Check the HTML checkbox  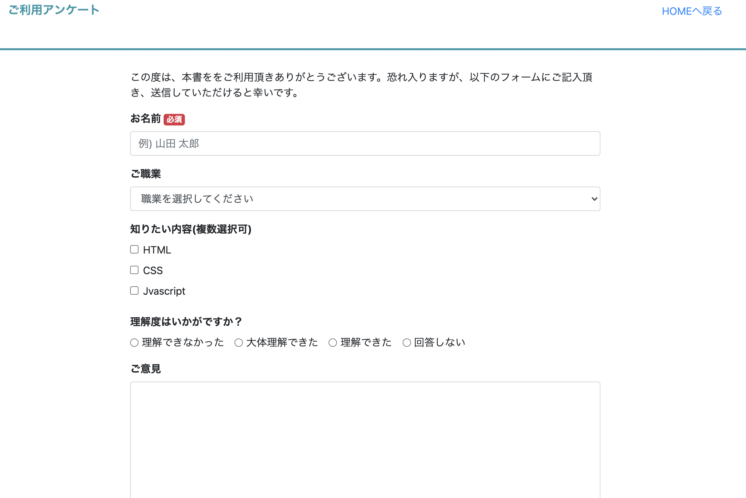(x=134, y=250)
